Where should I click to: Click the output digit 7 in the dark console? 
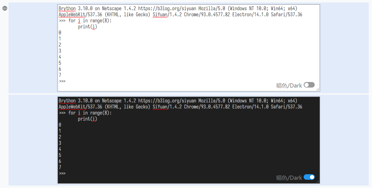tap(60, 167)
